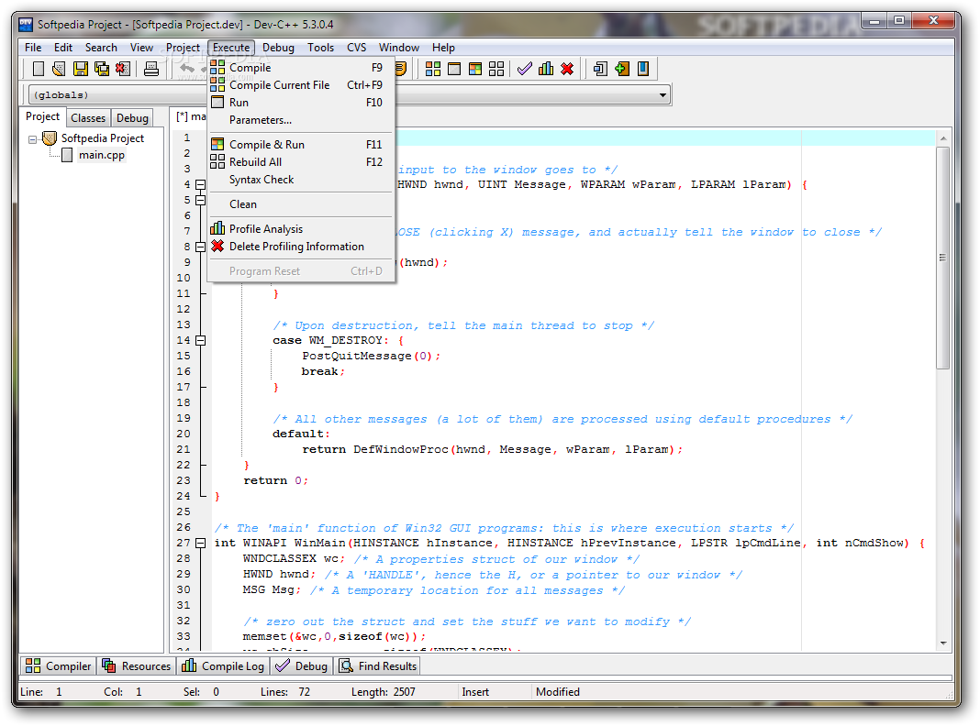Click 'Modified' in the status bar

coord(558,692)
